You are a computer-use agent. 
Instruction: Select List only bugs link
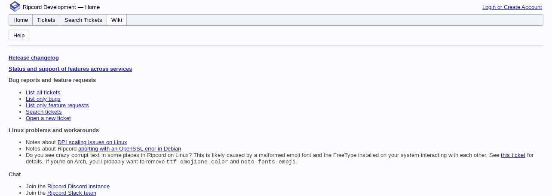click(43, 99)
